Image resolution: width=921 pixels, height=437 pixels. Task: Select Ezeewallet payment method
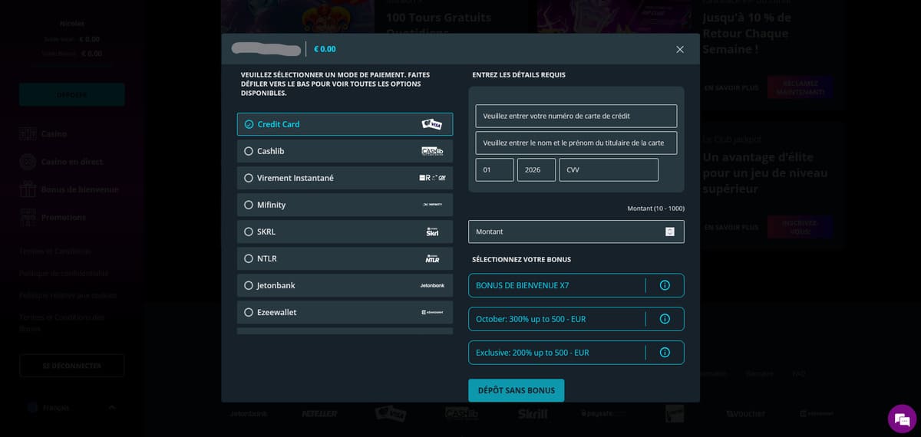[x=345, y=312]
